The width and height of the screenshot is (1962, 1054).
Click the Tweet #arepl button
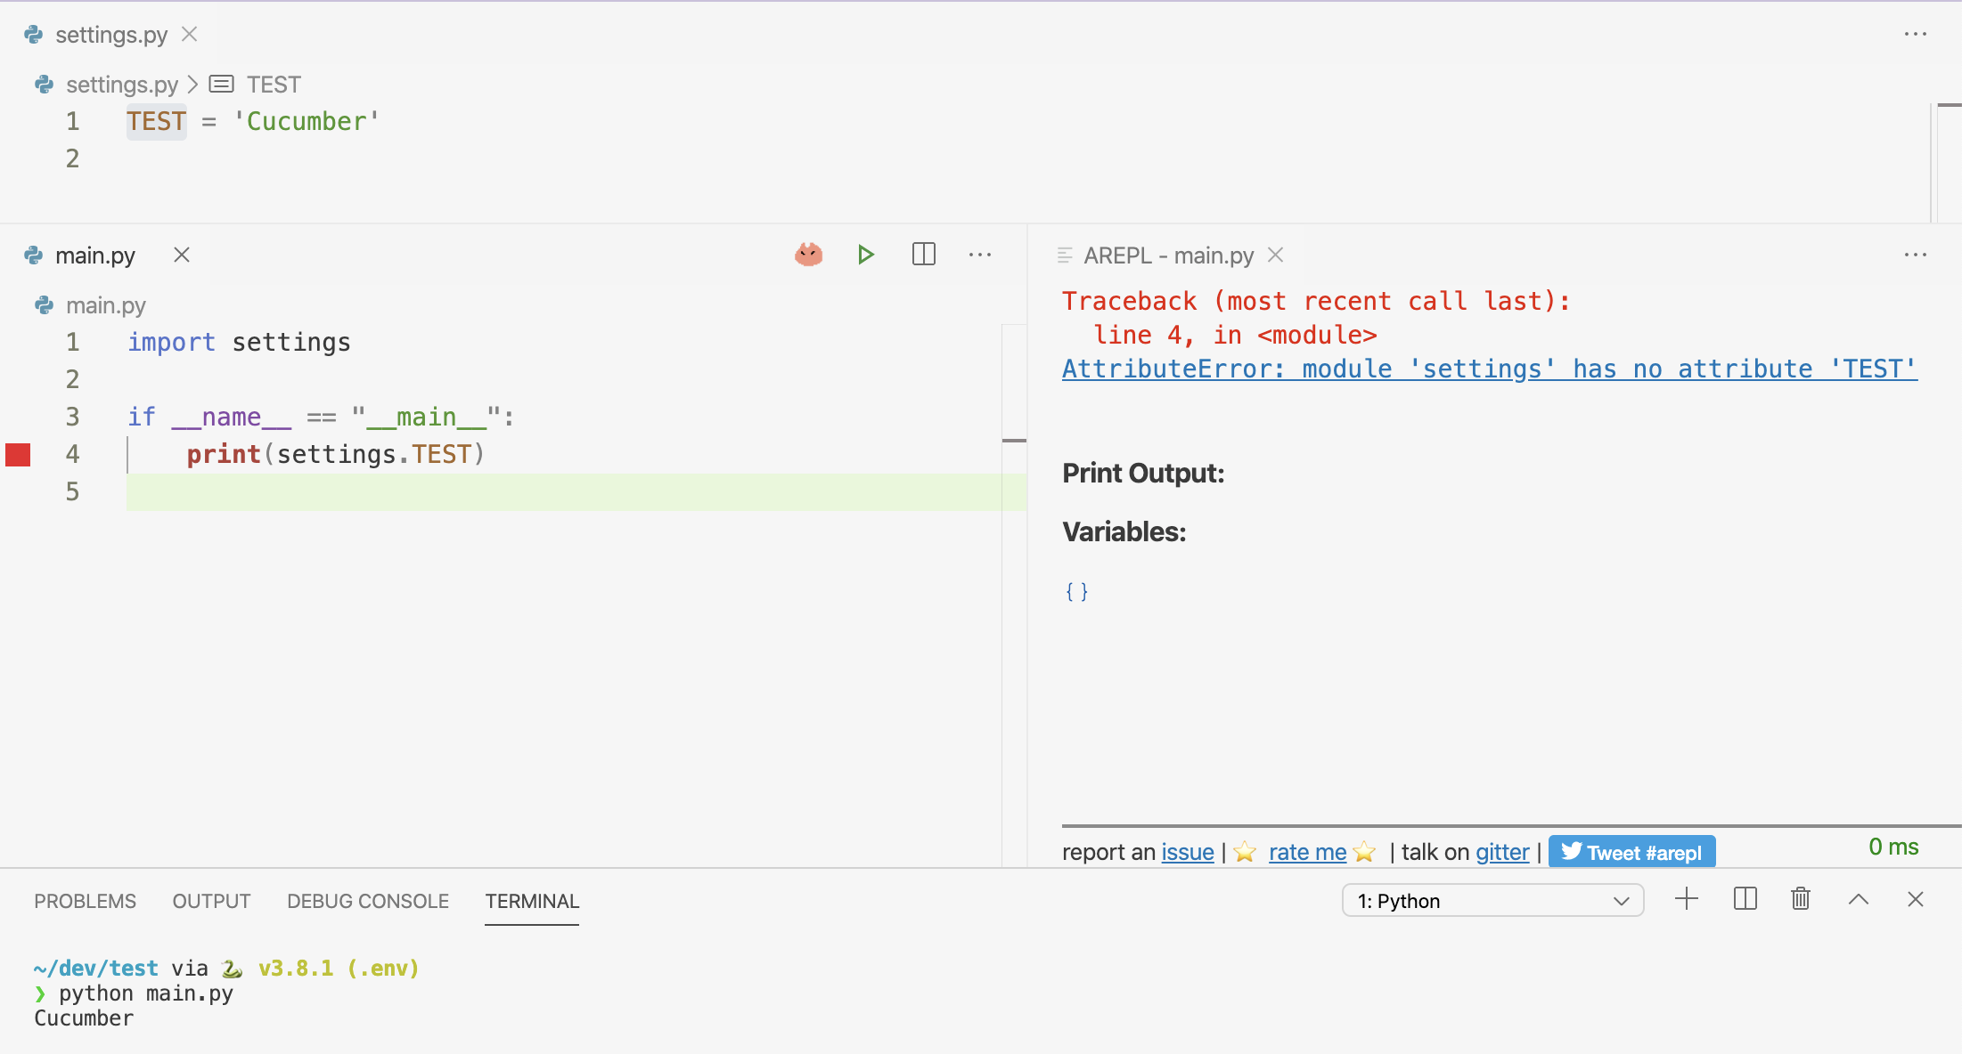coord(1631,851)
